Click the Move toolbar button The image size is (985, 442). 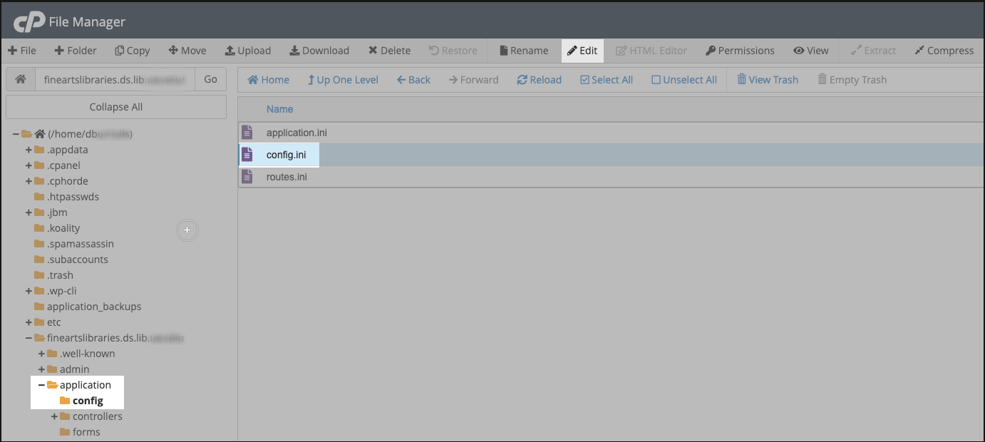click(x=187, y=51)
